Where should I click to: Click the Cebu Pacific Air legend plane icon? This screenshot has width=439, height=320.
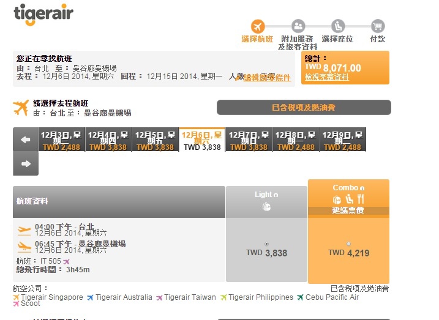pos(300,297)
